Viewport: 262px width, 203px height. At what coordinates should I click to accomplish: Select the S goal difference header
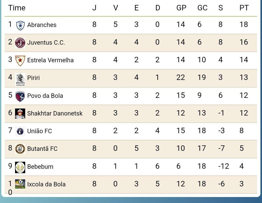point(220,8)
